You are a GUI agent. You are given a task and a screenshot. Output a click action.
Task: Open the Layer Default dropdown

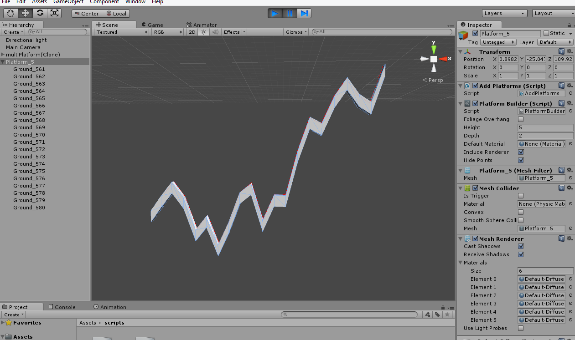pyautogui.click(x=554, y=42)
